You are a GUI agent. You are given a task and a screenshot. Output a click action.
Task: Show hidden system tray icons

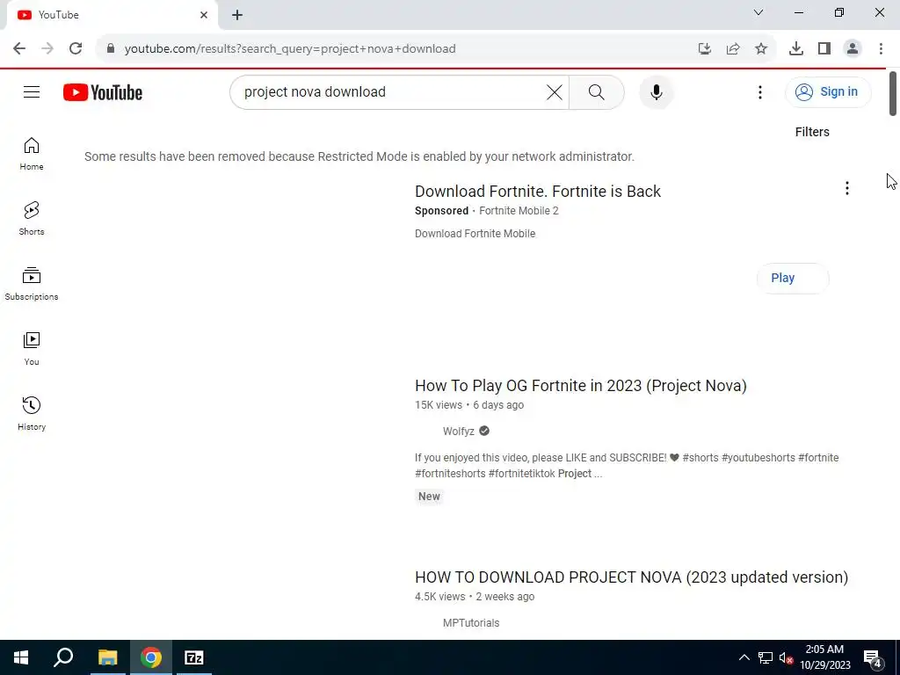[744, 657]
